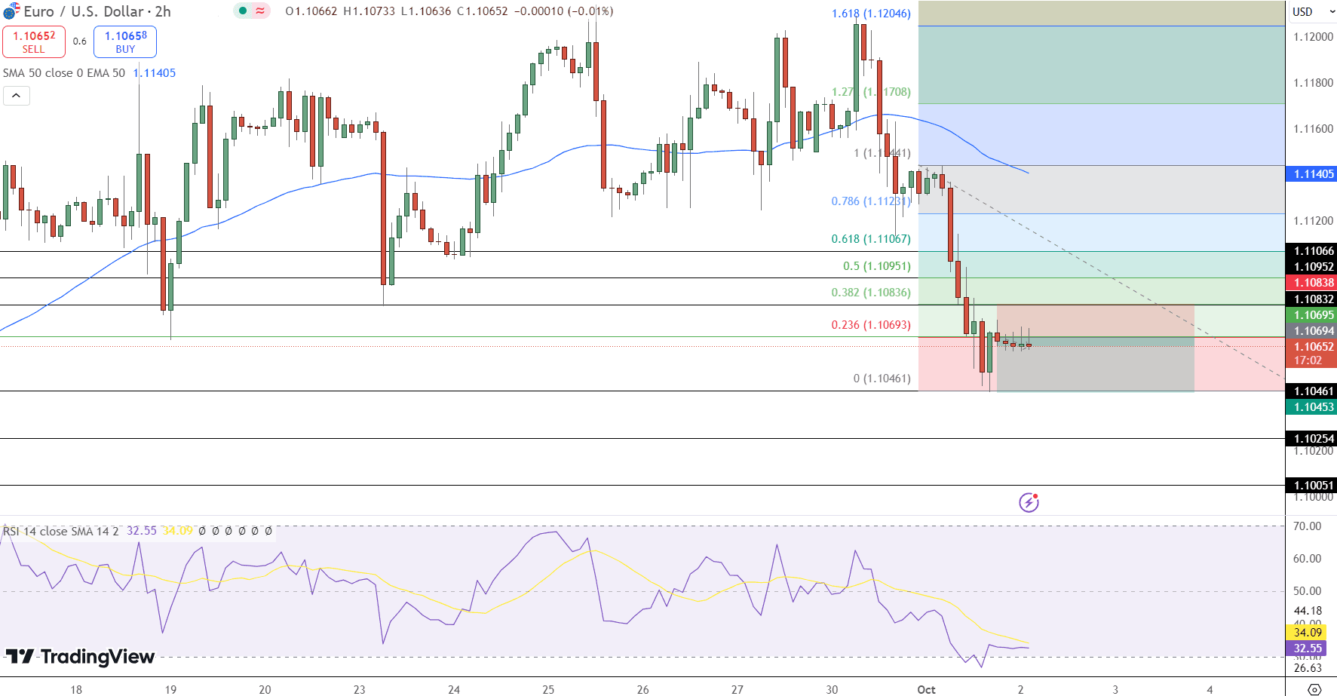Click the BUY 1.10658 button
The width and height of the screenshot is (1337, 696).
coord(125,41)
